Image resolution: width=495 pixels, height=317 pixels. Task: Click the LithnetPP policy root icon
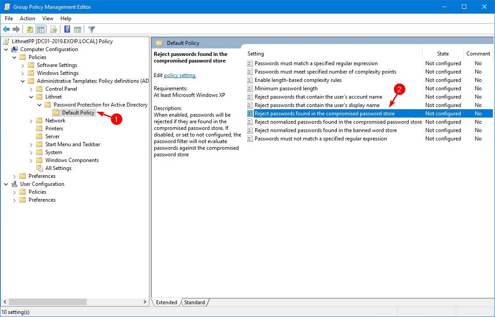tap(6, 41)
